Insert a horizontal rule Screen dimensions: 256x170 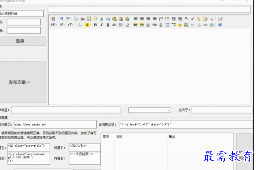(174, 25)
